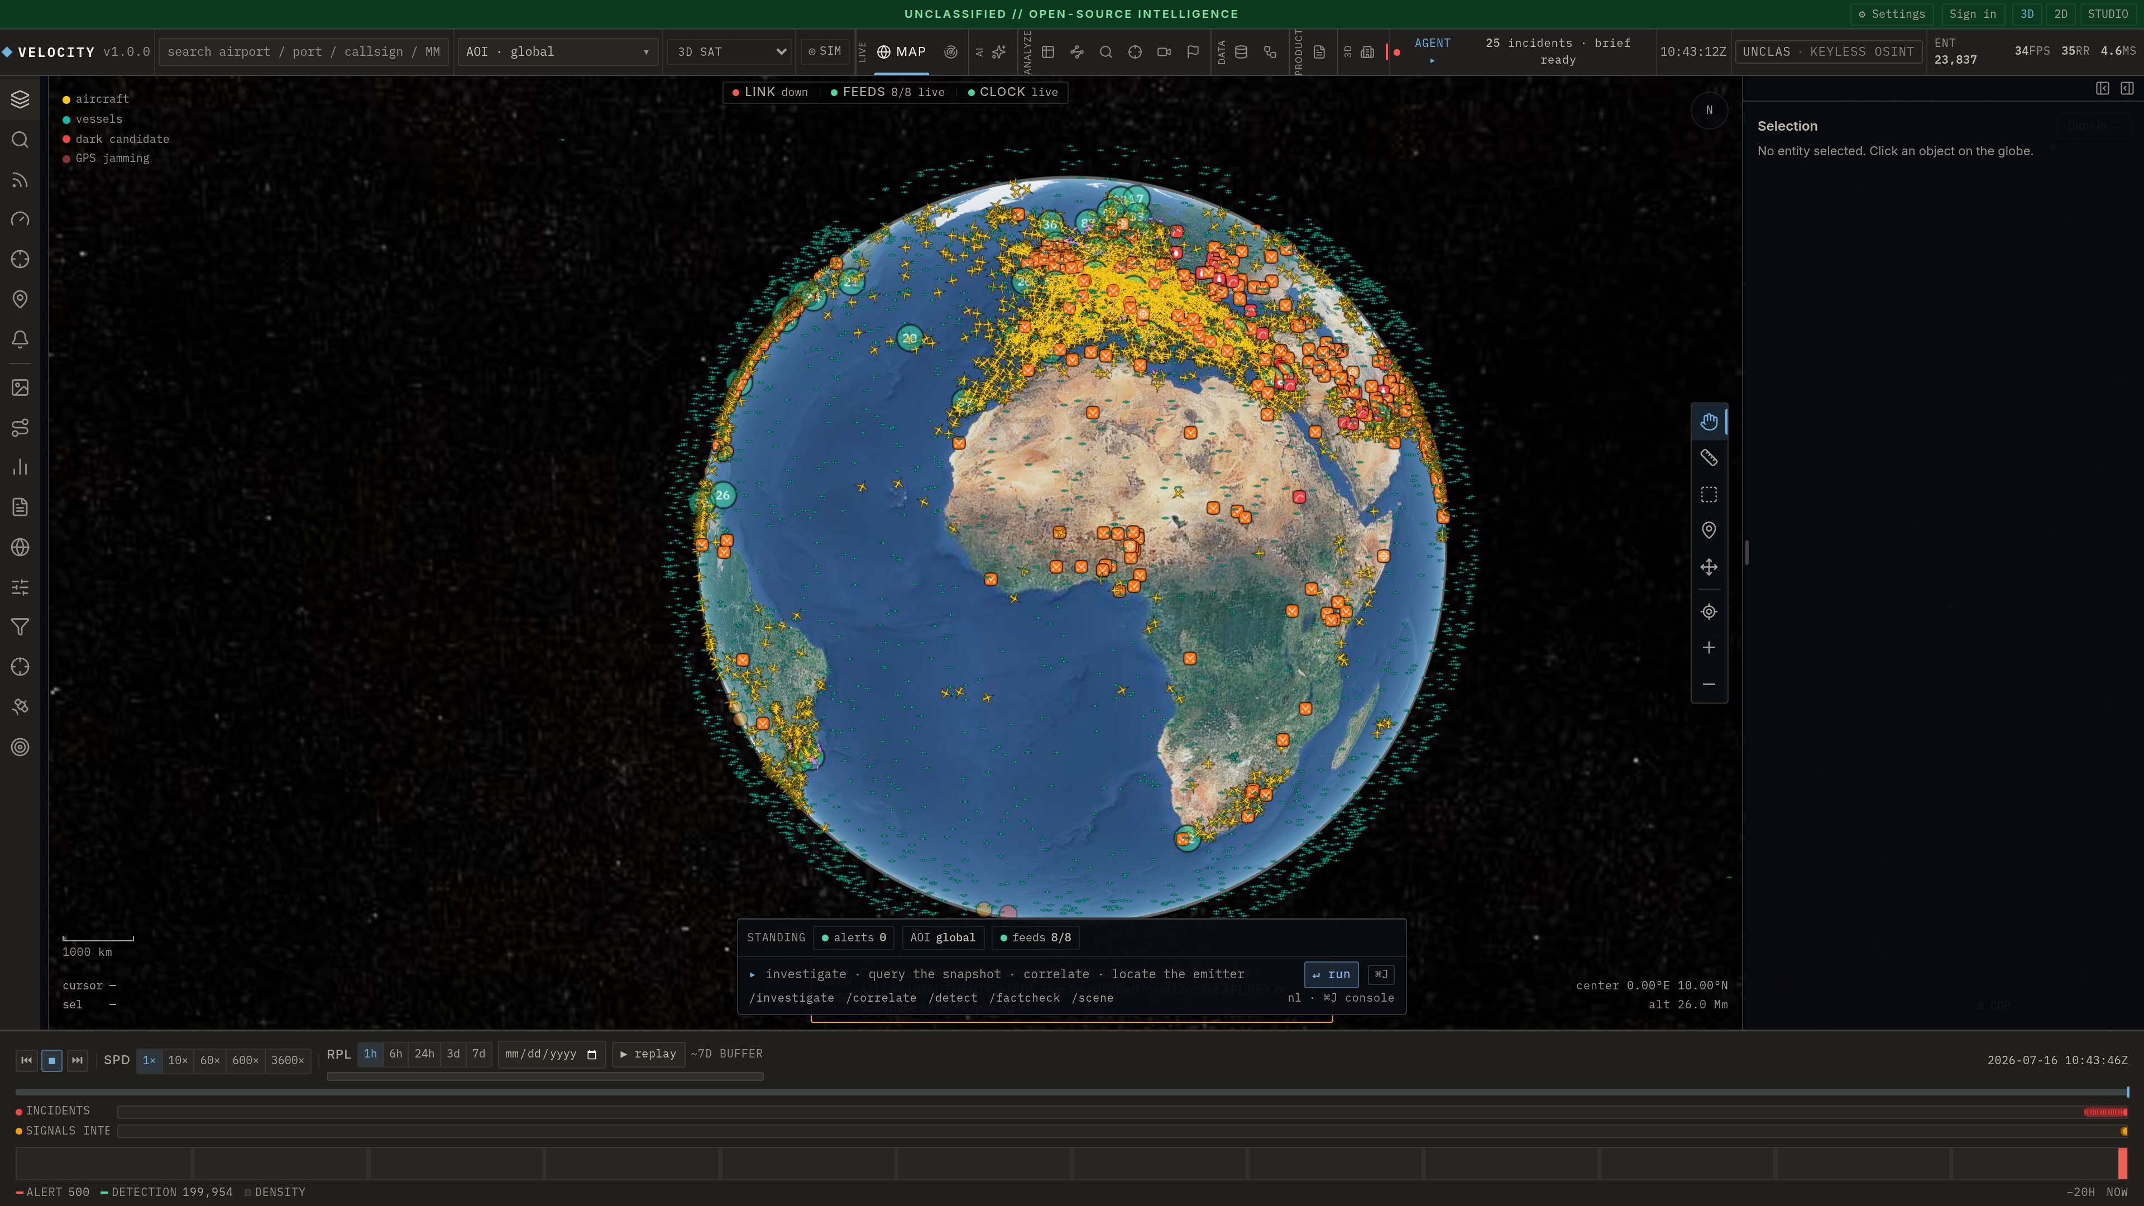Choose the 24h replay range

coord(424,1054)
